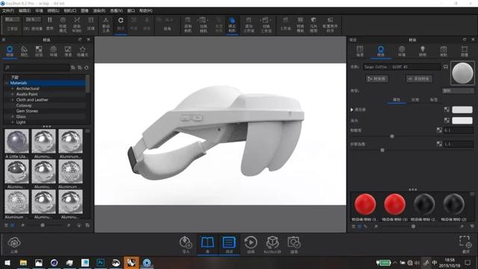The image size is (478, 269).
Task: Toggle the Region render tool
Action: (91, 24)
